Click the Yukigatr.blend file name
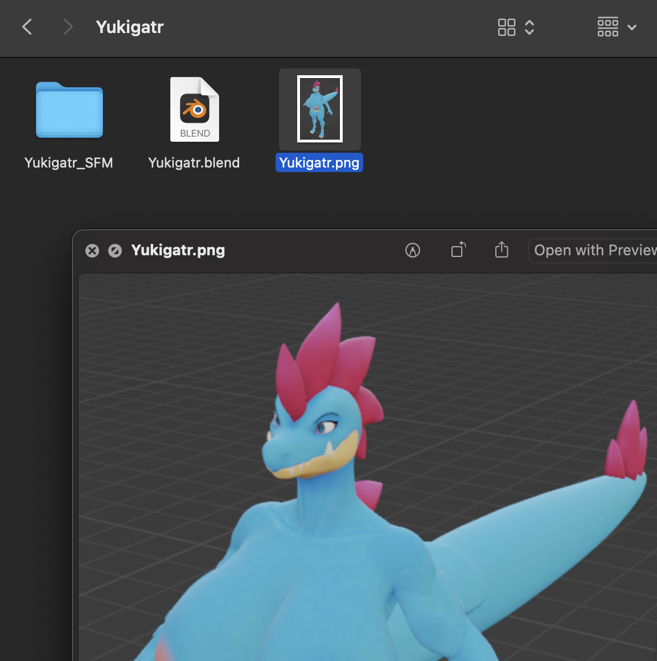Screen dimensions: 657x661 coord(194,163)
